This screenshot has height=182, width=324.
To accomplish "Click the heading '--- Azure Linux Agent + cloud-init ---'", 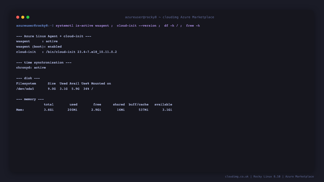I will coord(54,36).
